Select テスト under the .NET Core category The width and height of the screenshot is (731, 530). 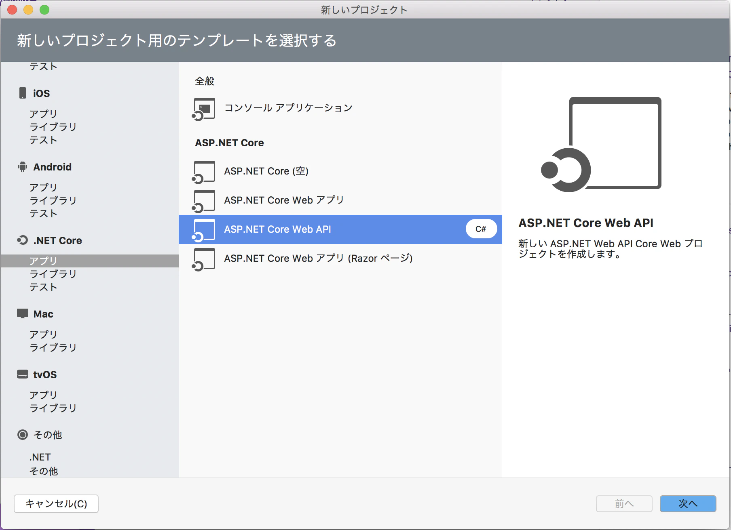pyautogui.click(x=43, y=287)
